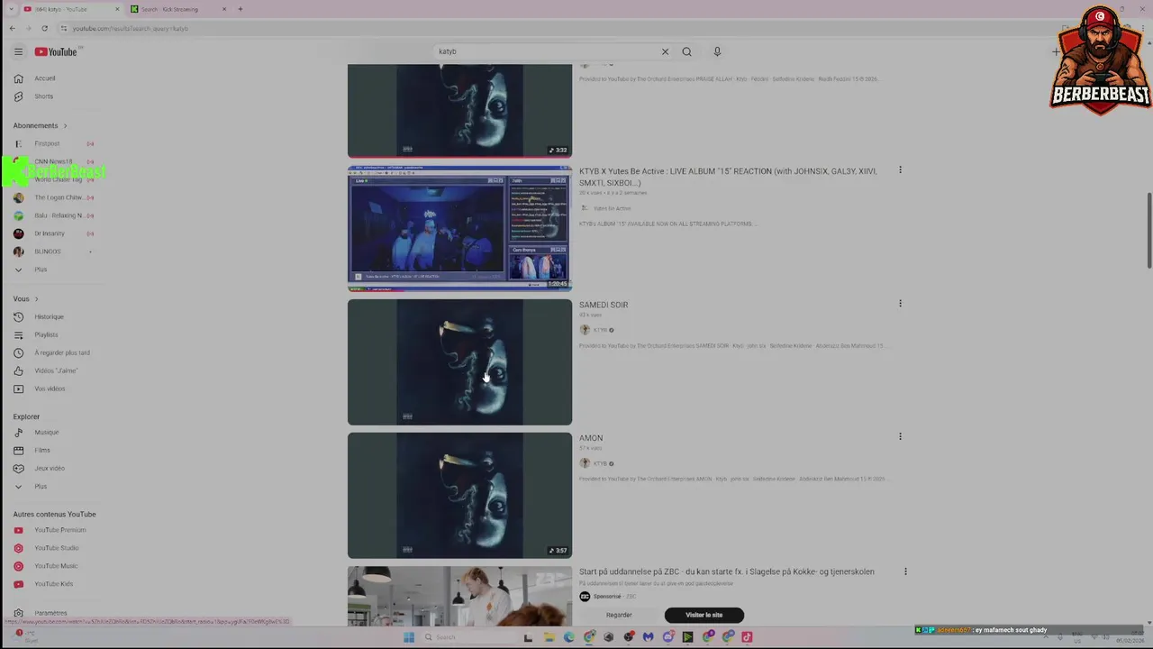Clear the search query with X
The height and width of the screenshot is (649, 1153).
[665, 51]
